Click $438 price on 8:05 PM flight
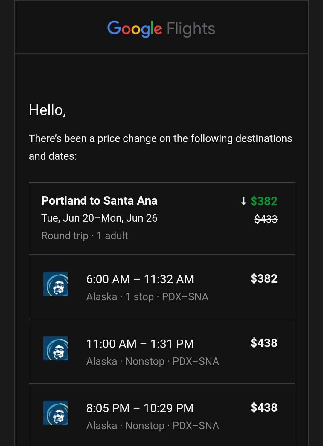This screenshot has width=323, height=446. (x=264, y=408)
